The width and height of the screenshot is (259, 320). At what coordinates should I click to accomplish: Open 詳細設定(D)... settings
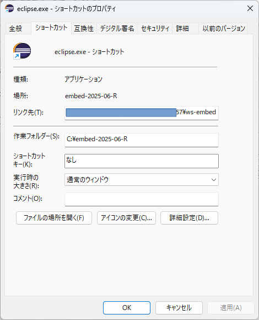pyautogui.click(x=189, y=218)
